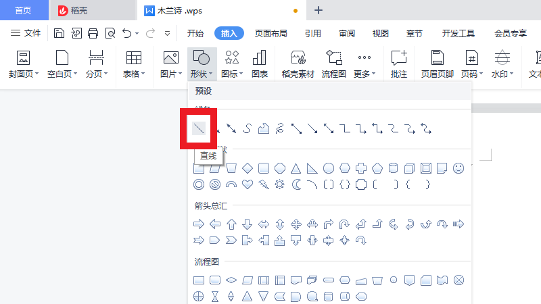This screenshot has width=541, height=304.
Task: Click the 流程图 flowchart ribbon button
Action: coord(333,64)
